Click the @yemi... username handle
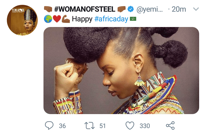This screenshot has width=206, height=132. 150,9
